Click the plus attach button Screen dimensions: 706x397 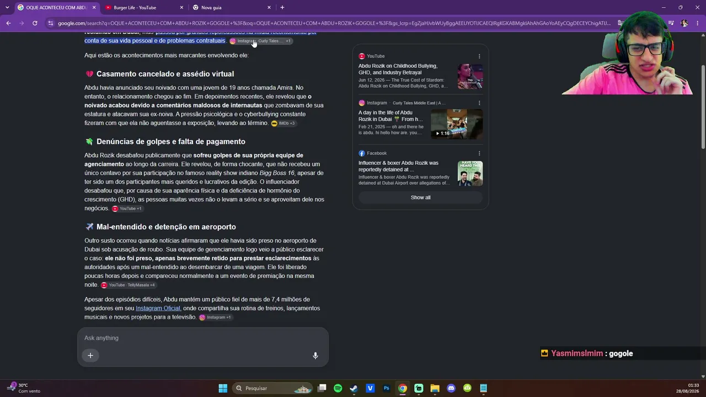tap(90, 356)
